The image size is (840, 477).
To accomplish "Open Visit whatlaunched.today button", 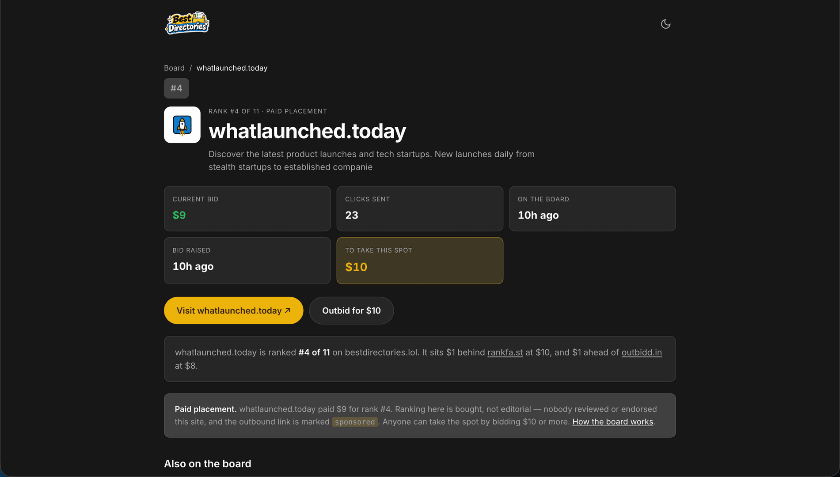I will tap(233, 310).
